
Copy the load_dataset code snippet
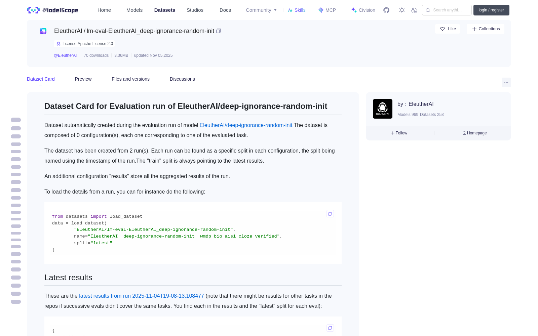click(330, 214)
